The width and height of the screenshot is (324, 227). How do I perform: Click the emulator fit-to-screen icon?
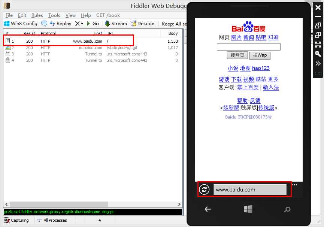coord(318,44)
